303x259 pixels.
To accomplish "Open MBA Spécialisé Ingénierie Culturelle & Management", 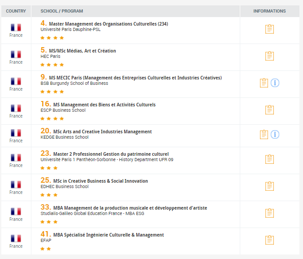I will pos(108,235).
